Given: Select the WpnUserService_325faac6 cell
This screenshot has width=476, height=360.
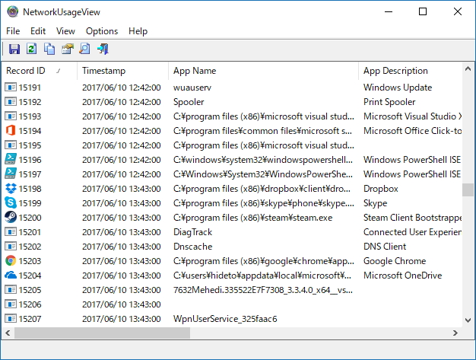Looking at the screenshot, I should point(225,319).
